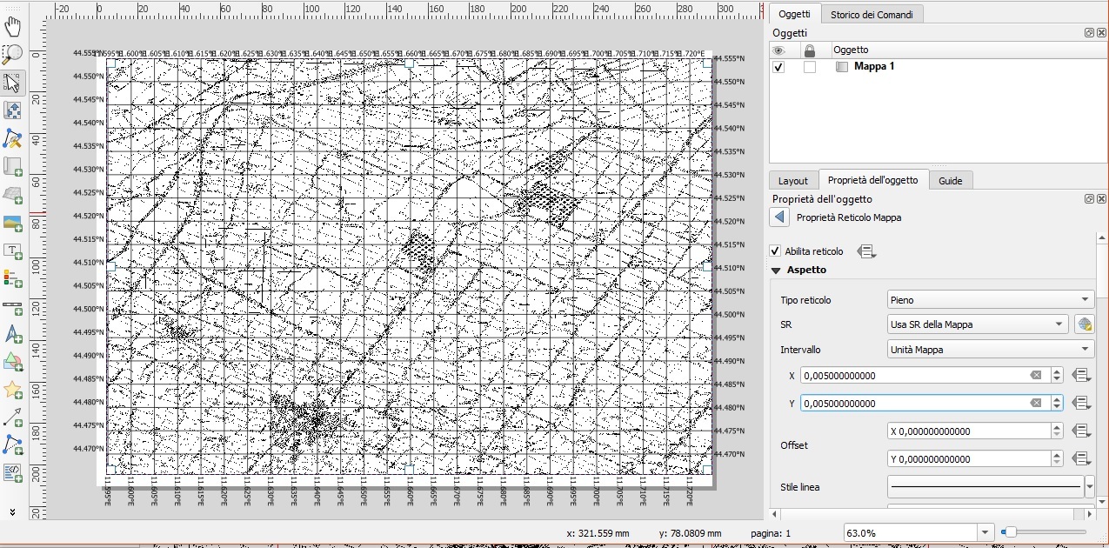
Task: Click the properties panel horizontal scrollbar
Action: coord(931,513)
